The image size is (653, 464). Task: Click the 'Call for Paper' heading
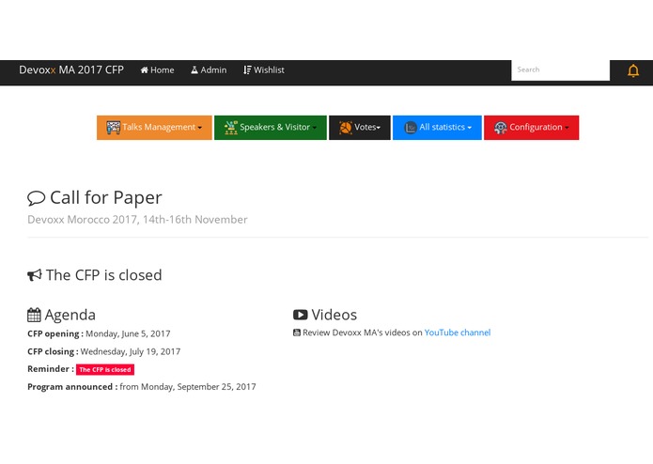[106, 197]
